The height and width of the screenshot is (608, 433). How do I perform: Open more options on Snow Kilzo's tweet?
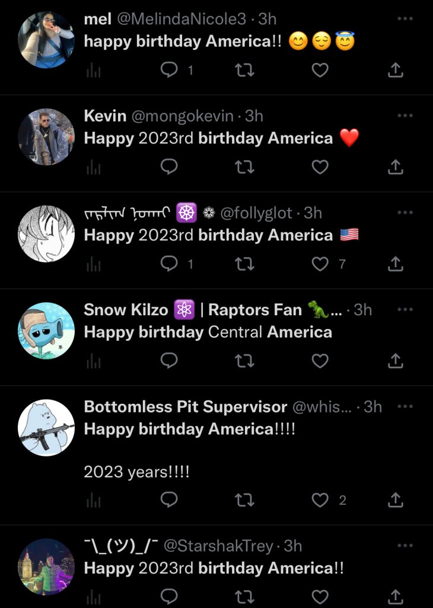pos(405,309)
